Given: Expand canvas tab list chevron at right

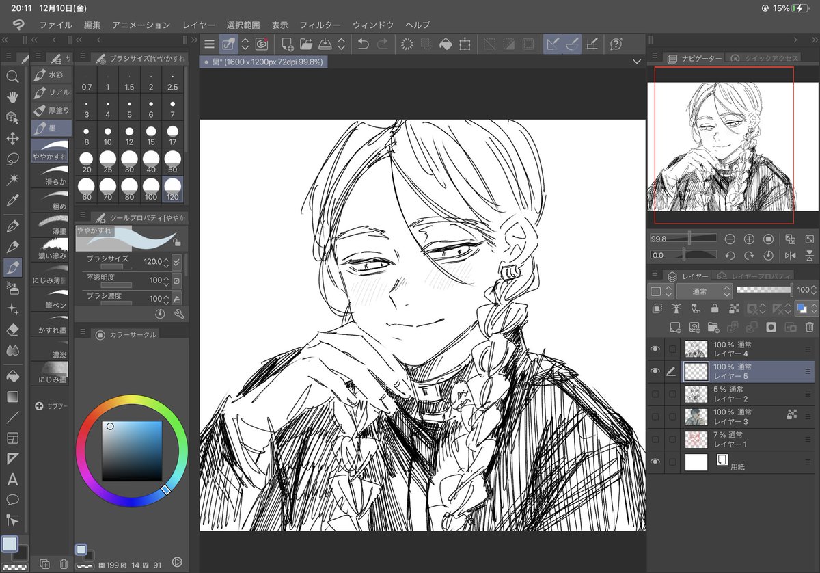Looking at the screenshot, I should [x=637, y=62].
